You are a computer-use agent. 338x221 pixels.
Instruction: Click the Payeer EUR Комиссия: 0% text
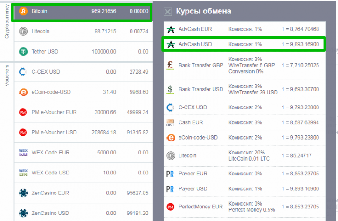pyautogui.click(x=245, y=174)
